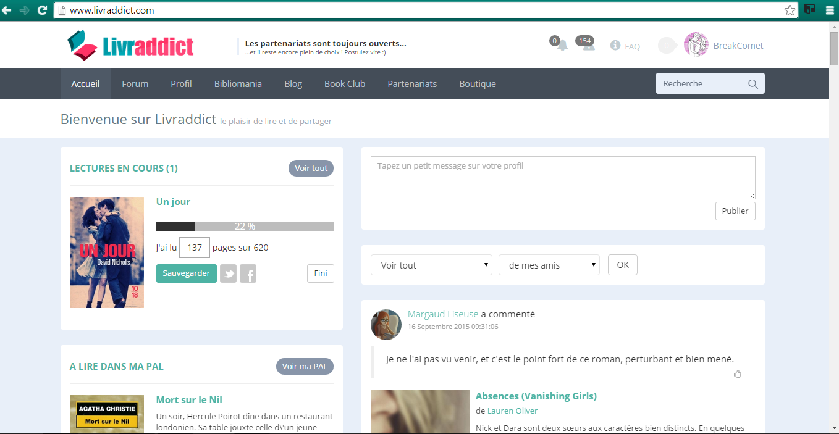Click 'Voir tout' in Lectures en cours

[311, 168]
